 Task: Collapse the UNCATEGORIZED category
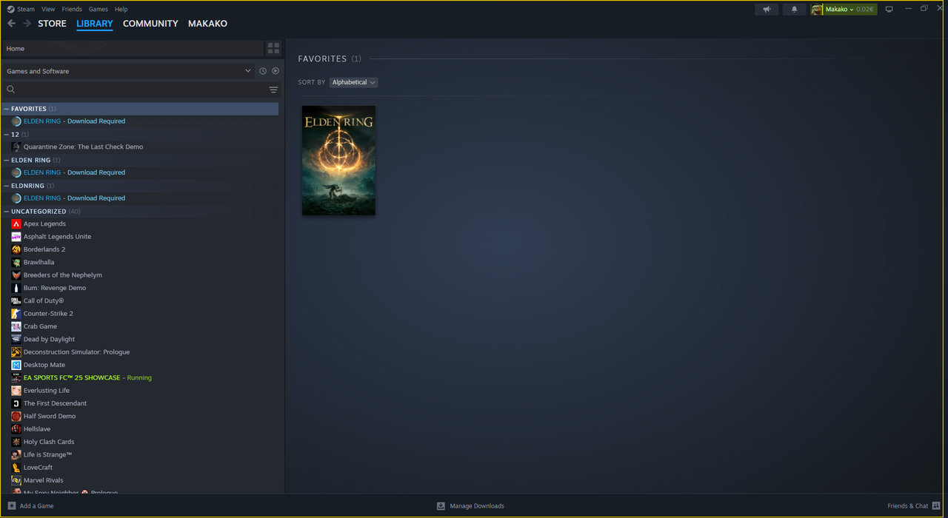(x=7, y=212)
